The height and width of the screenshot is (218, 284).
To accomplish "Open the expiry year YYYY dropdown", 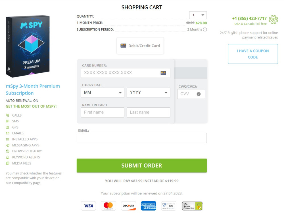I will point(148,92).
